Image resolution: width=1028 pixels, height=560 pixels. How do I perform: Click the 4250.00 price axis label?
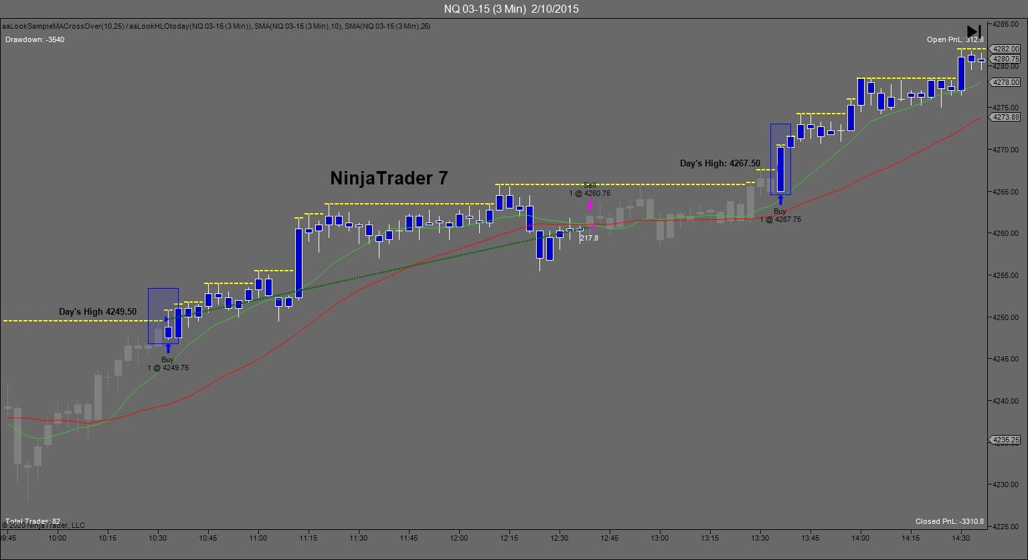(x=1007, y=317)
